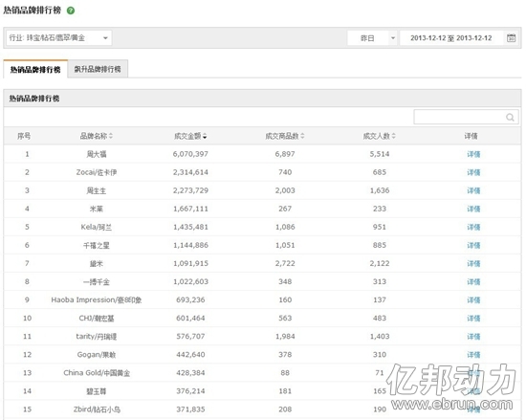Image resolution: width=526 pixels, height=420 pixels.
Task: Click product count 2,722
Action: [x=285, y=264]
